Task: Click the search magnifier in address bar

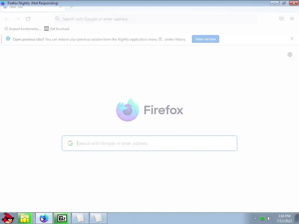Action: (x=58, y=19)
